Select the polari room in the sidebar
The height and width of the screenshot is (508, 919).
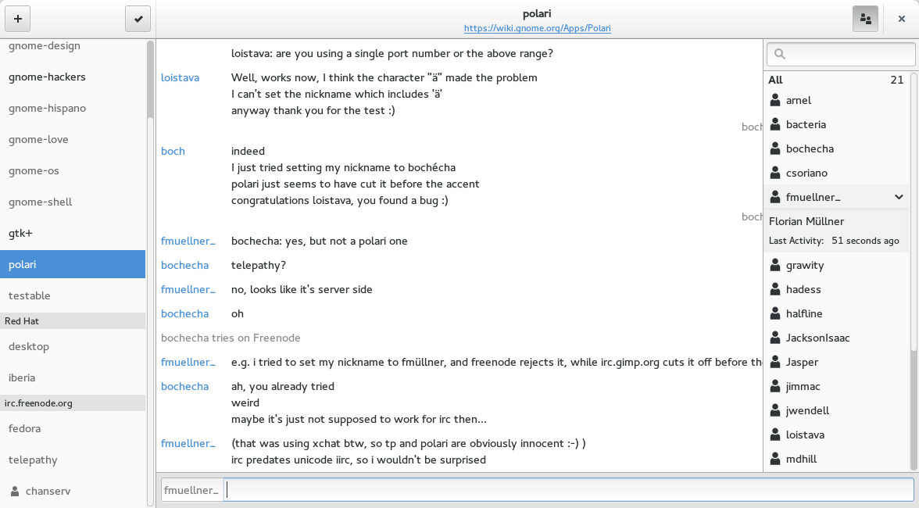point(73,264)
